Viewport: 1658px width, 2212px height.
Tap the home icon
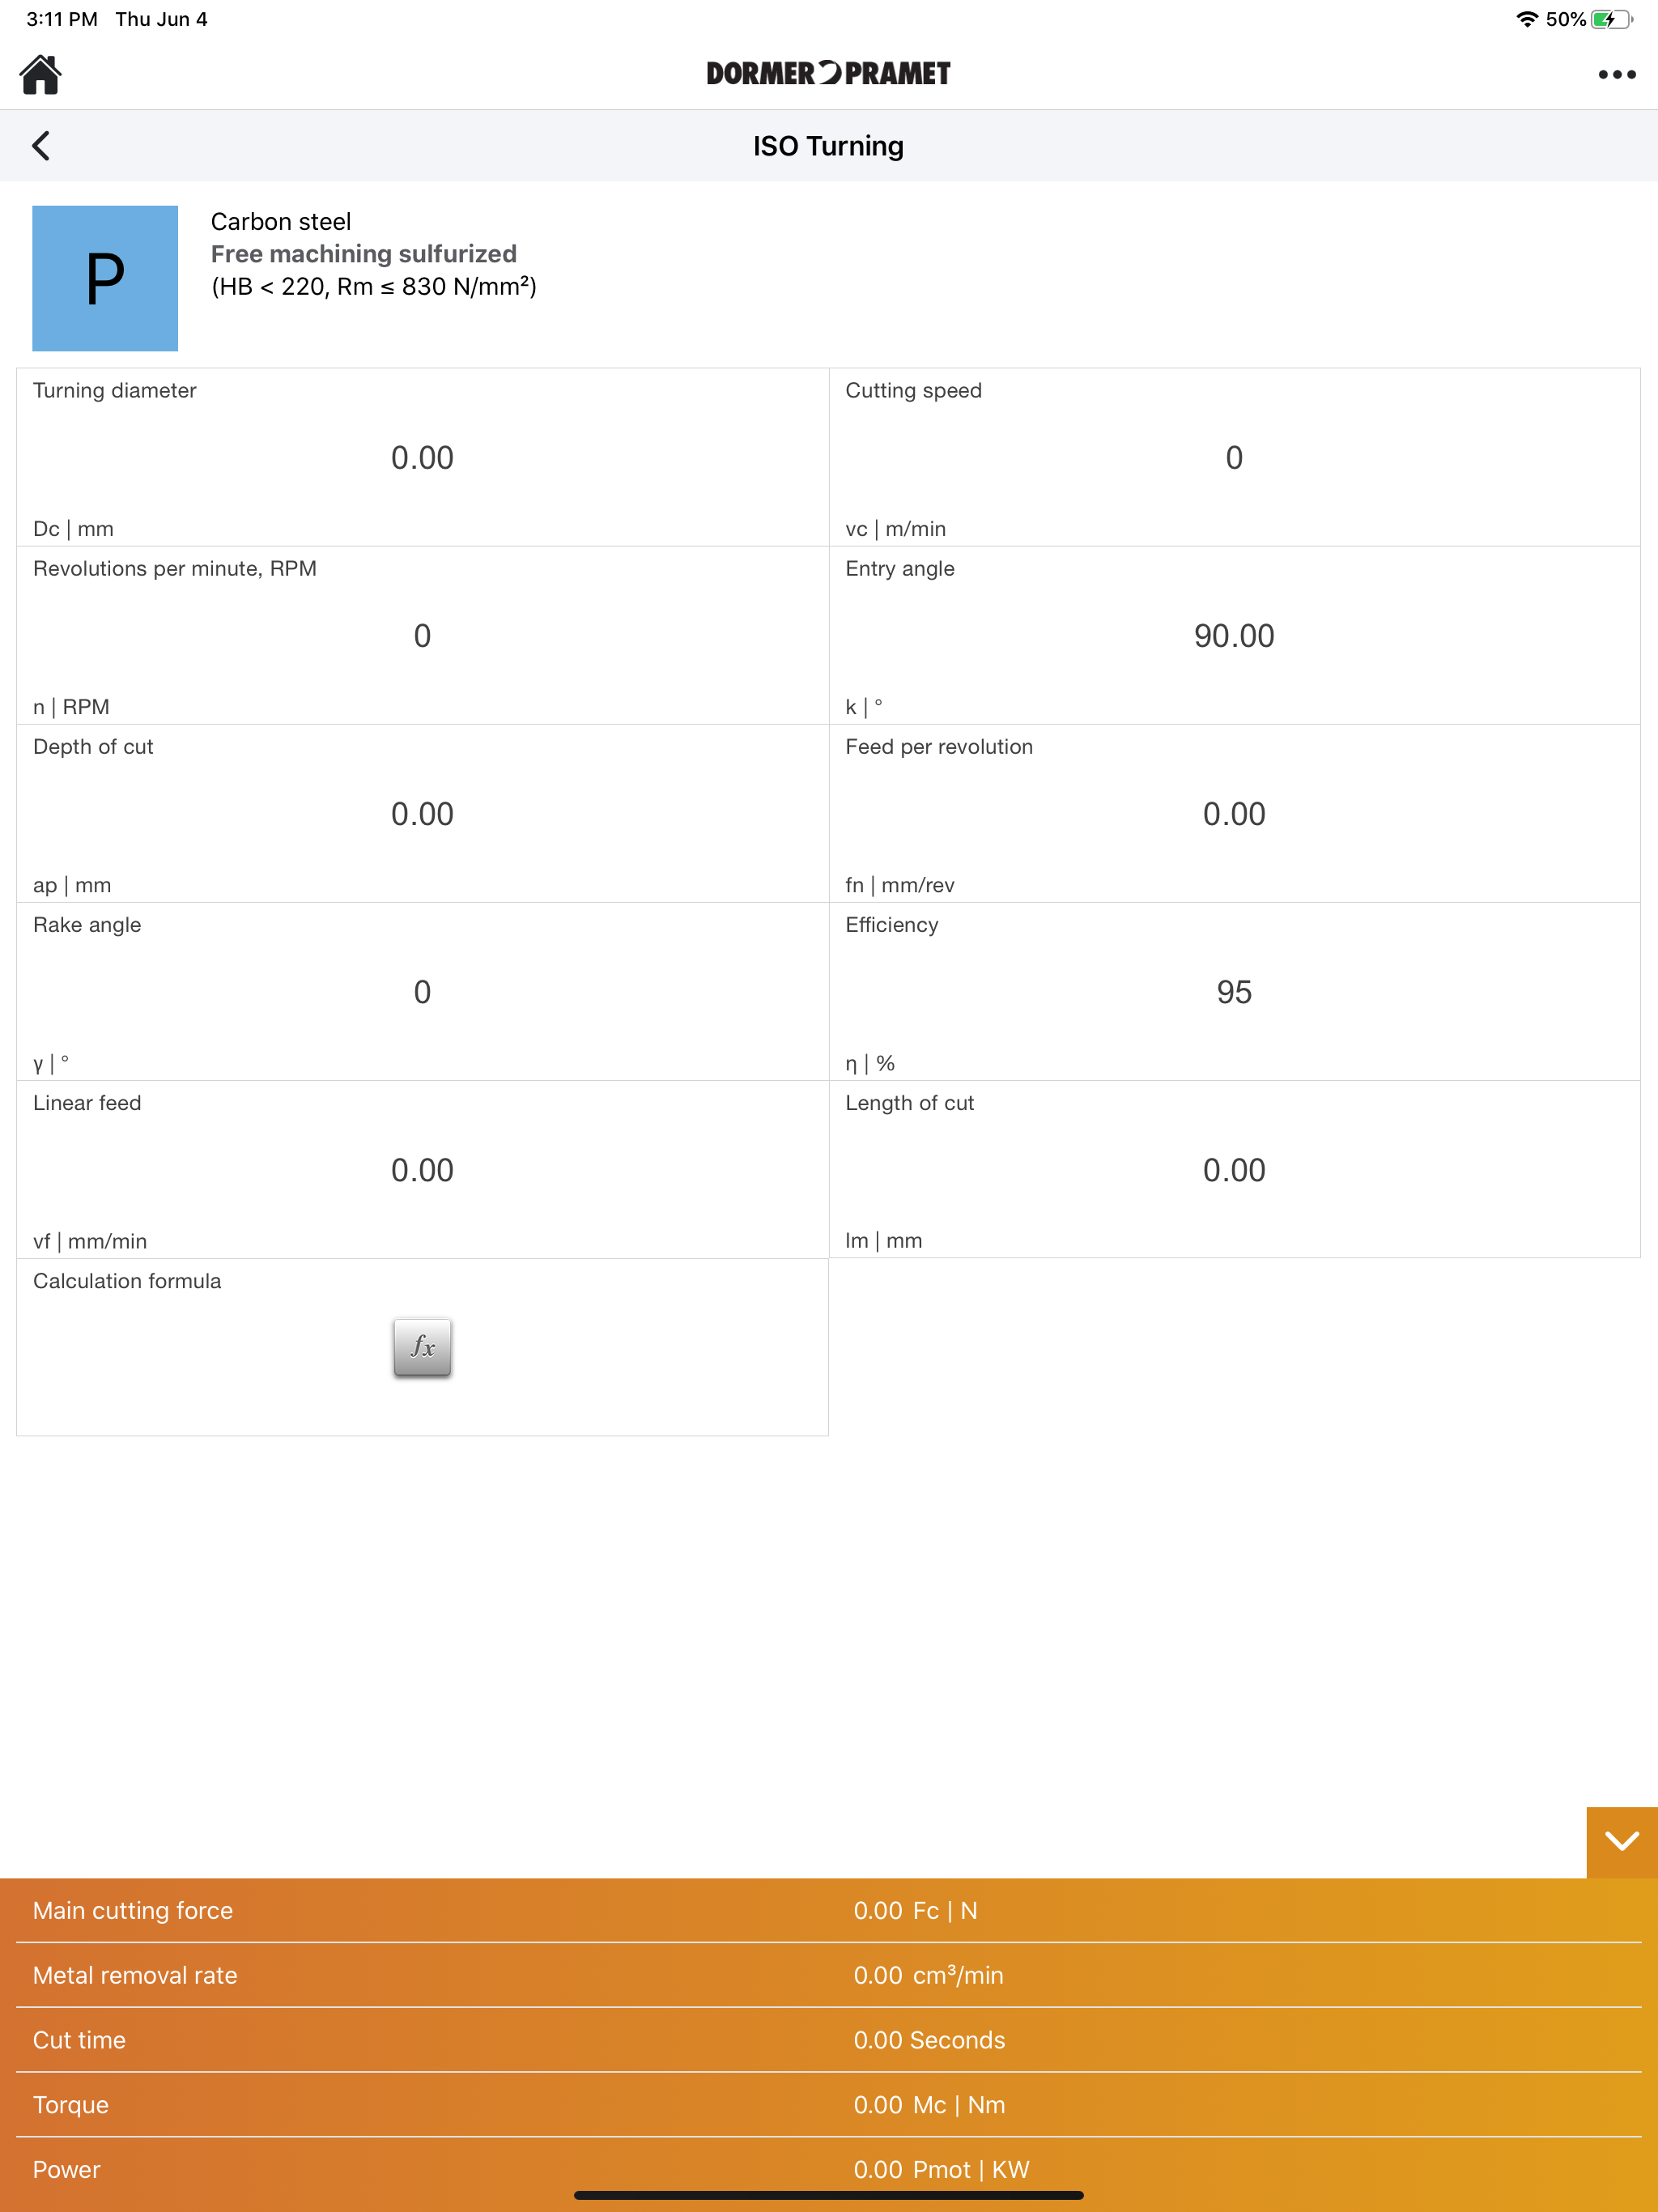coord(41,74)
